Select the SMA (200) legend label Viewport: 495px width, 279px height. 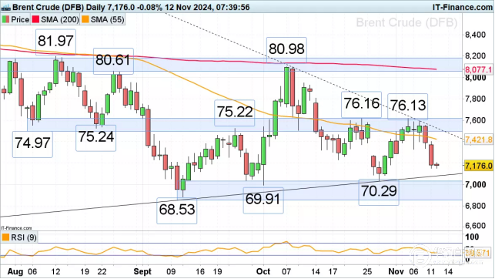[x=60, y=19]
